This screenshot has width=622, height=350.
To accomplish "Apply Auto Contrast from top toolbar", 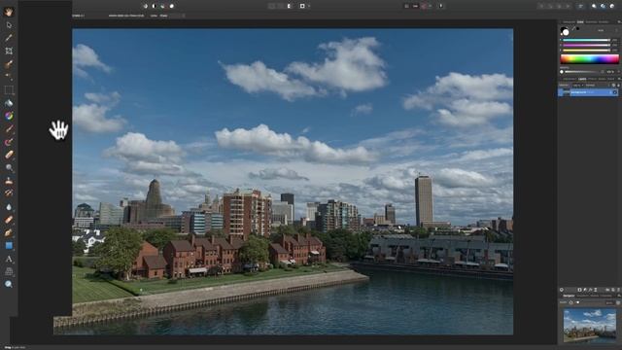I will pos(155,6).
